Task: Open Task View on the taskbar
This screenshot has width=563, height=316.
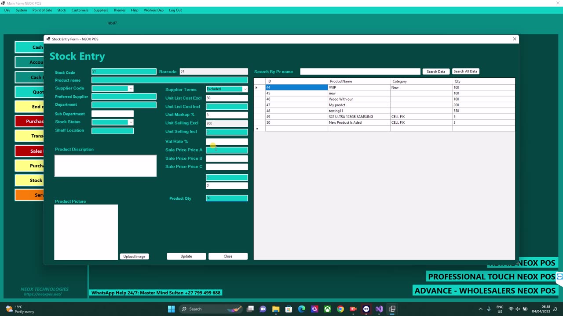Action: point(250,309)
